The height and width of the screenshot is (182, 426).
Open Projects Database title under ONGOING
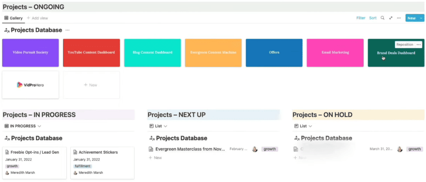(x=37, y=30)
